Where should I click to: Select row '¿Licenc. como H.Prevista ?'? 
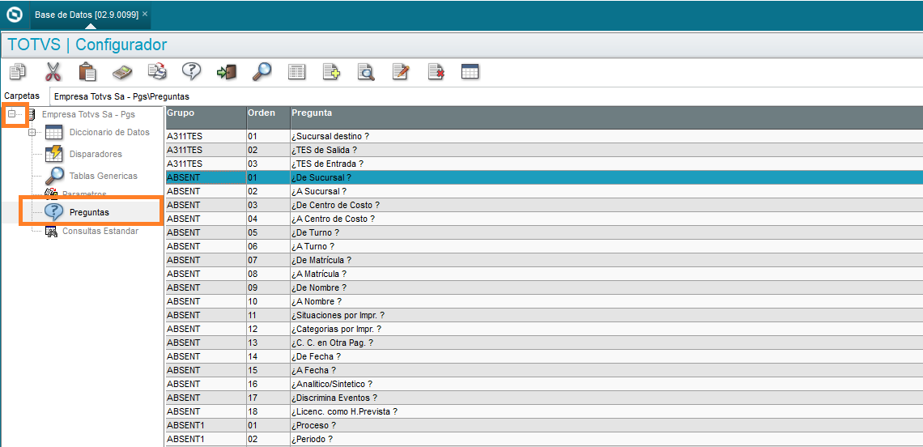click(x=544, y=411)
